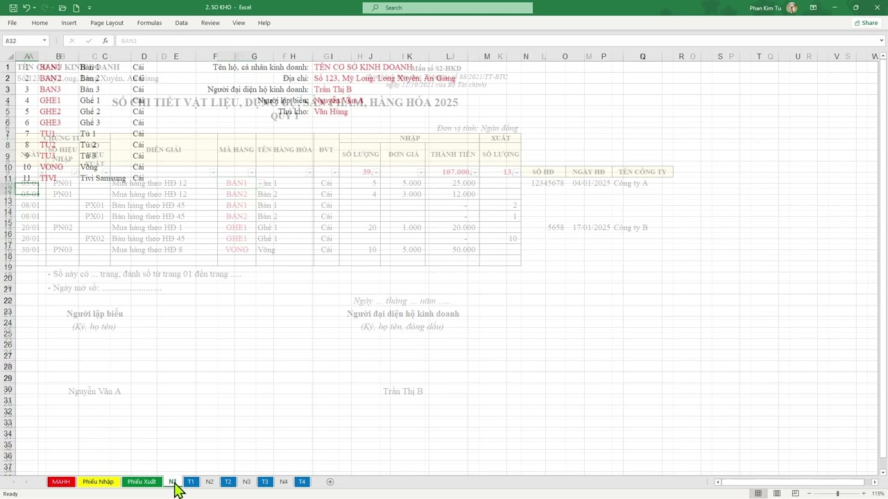Click vertical scrollbar down arrow
This screenshot has width=888, height=499.
coord(883,472)
